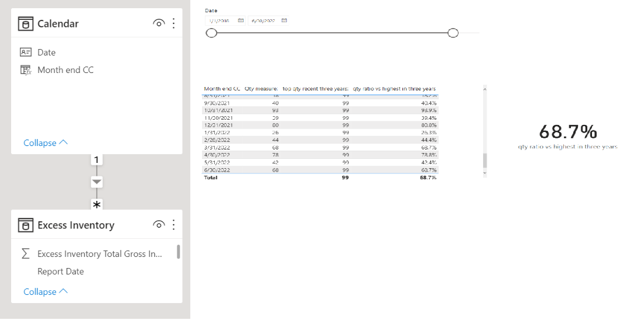Click the 26.3% ratio cell

[x=429, y=133]
